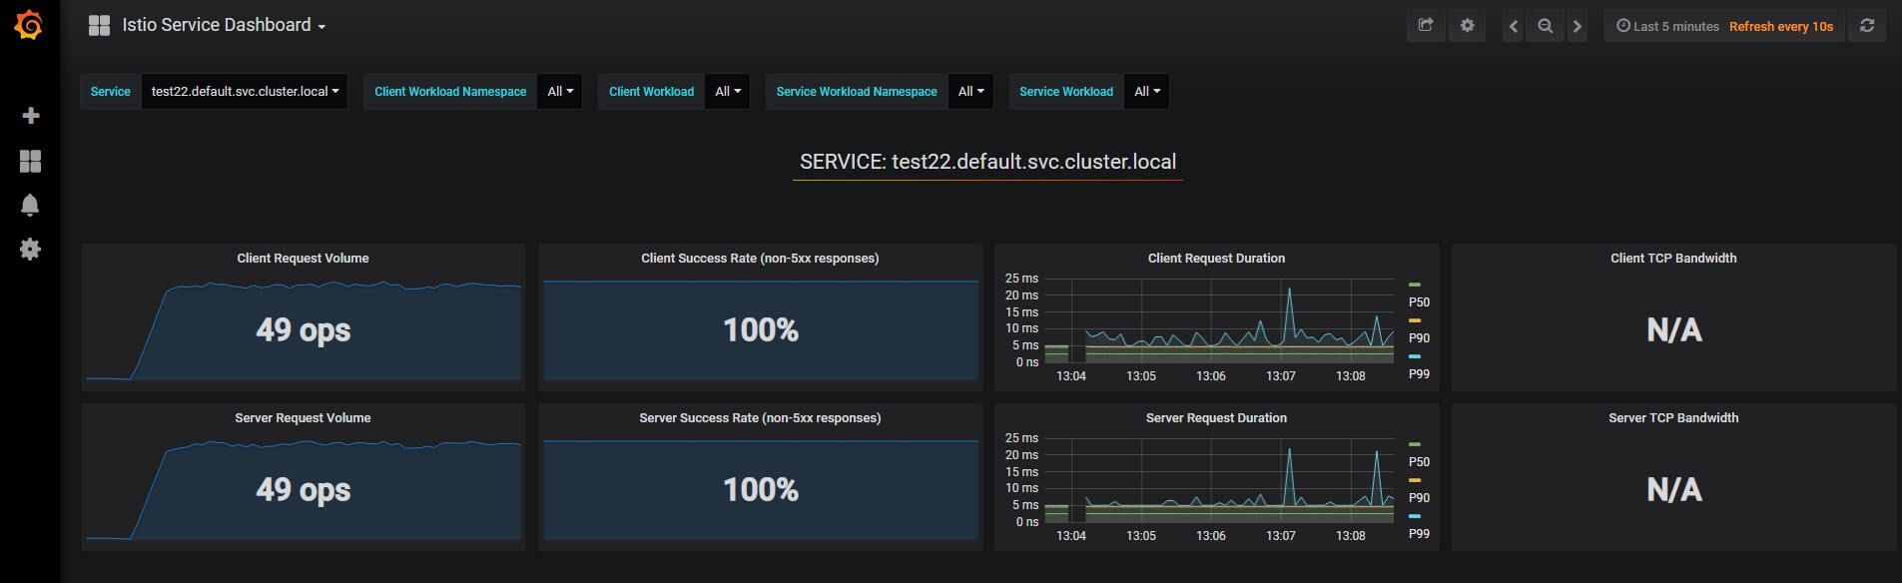
Task: Click the dashboard grid icon beside title
Action: point(99,26)
